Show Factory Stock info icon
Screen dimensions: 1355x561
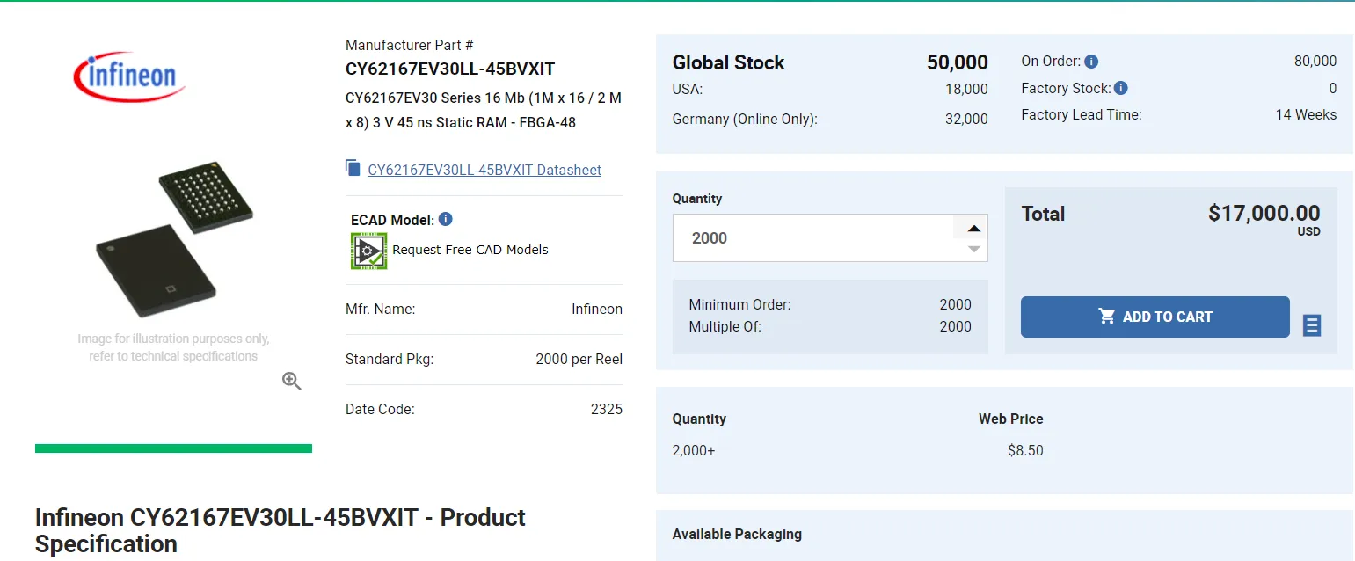[1121, 88]
